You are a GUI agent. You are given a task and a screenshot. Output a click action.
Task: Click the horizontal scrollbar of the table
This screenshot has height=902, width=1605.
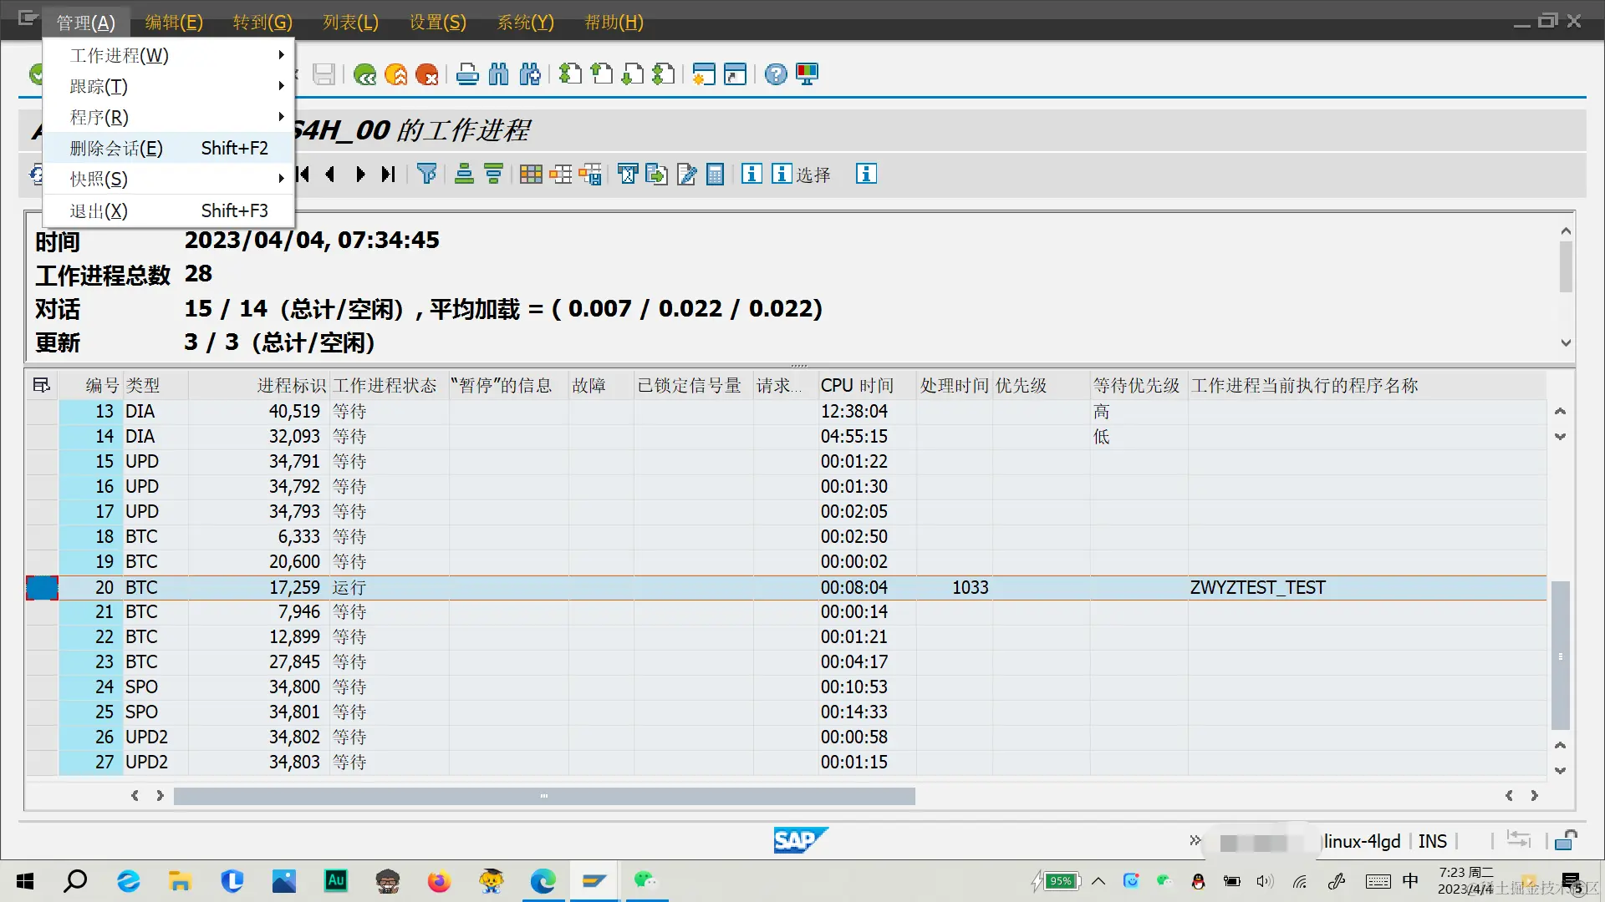click(543, 796)
